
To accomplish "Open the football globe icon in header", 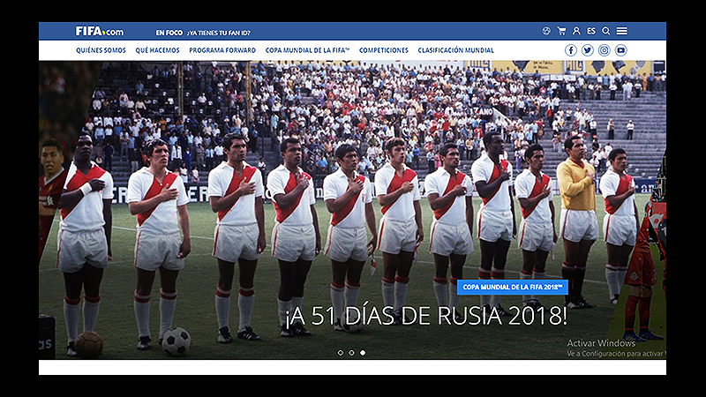I will pyautogui.click(x=546, y=31).
